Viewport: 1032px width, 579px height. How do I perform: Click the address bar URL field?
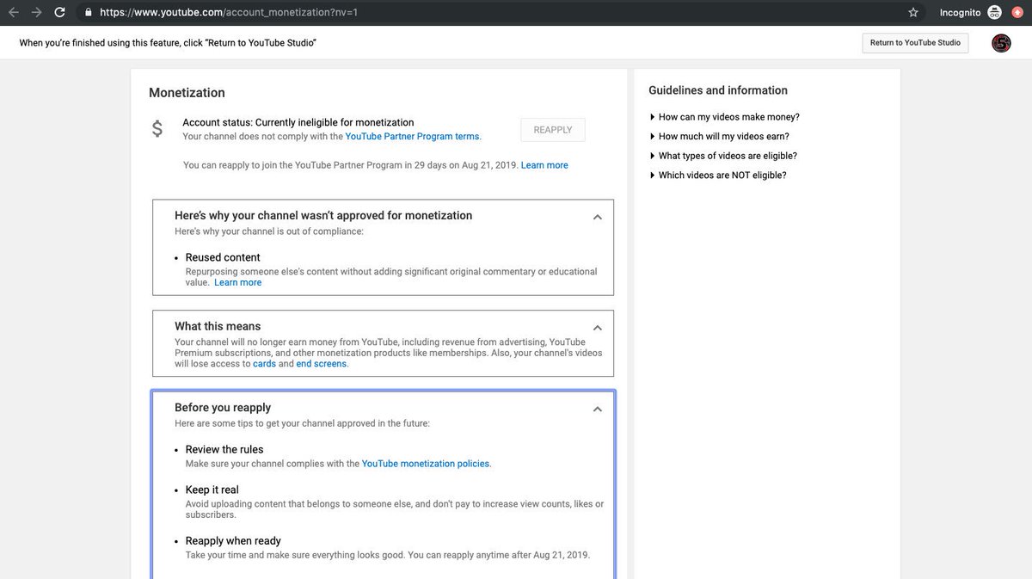click(499, 13)
